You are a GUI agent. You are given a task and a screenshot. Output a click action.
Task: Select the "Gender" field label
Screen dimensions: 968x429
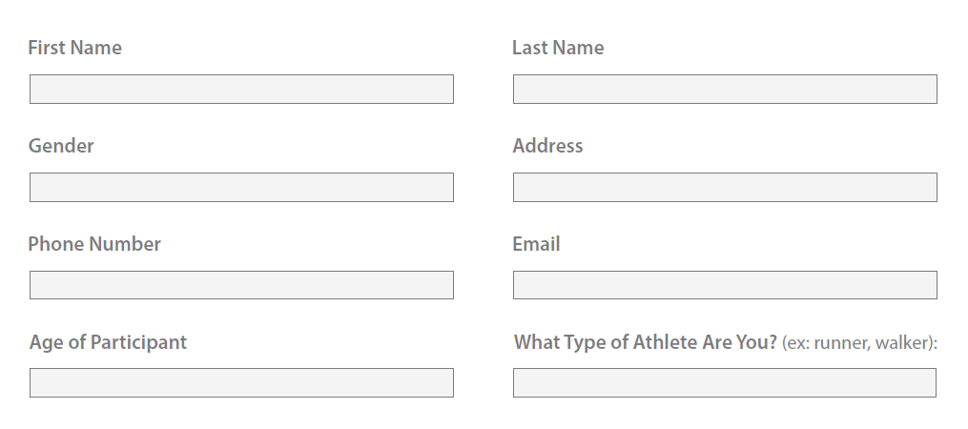61,146
